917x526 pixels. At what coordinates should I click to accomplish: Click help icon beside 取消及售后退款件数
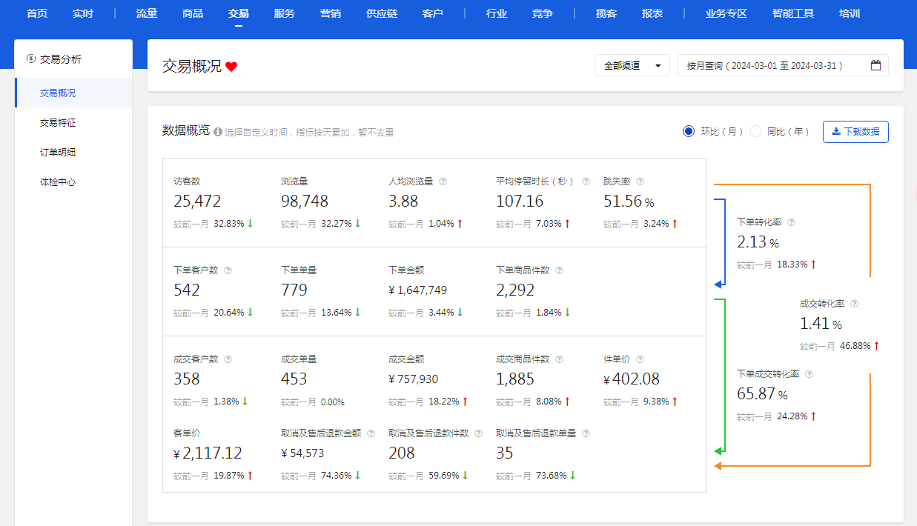(478, 433)
